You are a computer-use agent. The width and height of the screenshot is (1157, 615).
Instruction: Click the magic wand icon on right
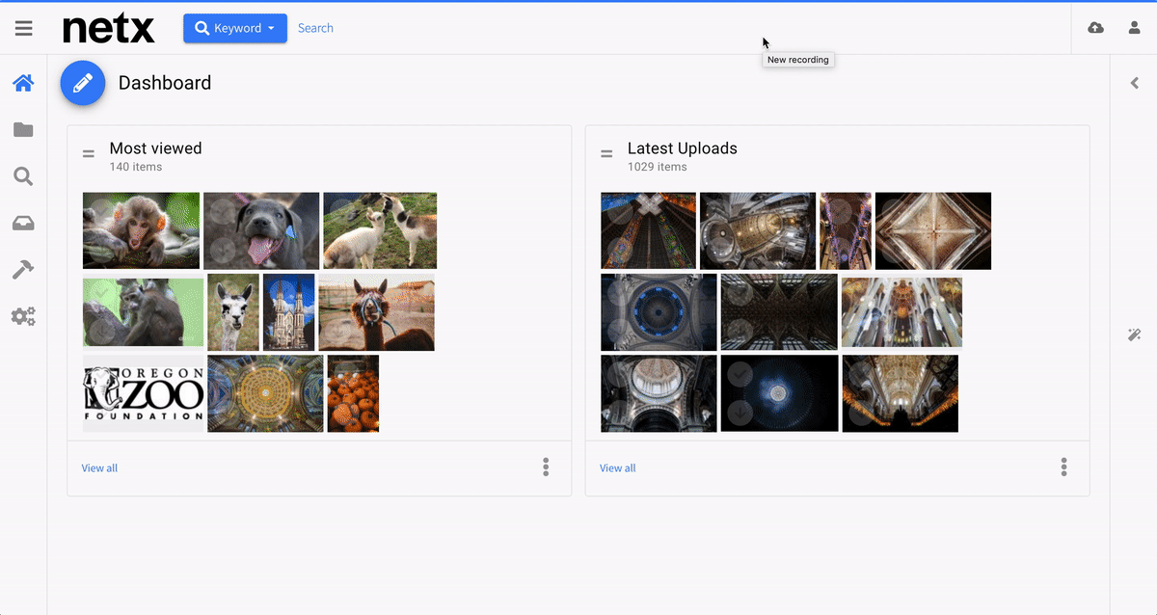click(x=1134, y=334)
